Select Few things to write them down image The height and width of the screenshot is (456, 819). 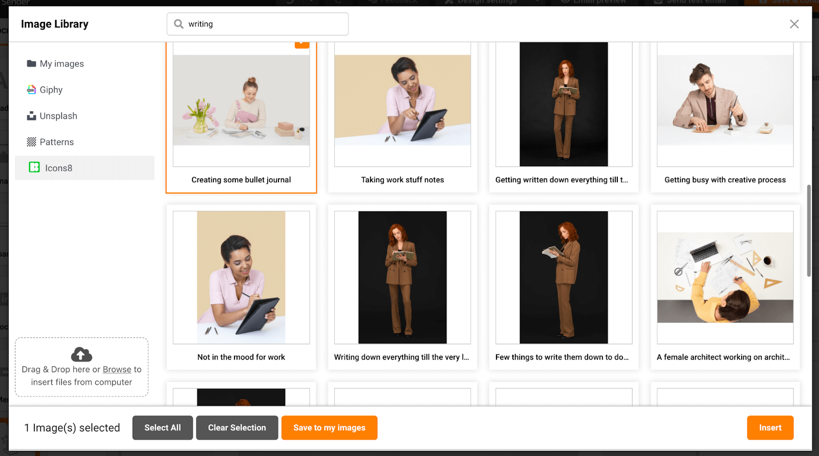(x=564, y=277)
